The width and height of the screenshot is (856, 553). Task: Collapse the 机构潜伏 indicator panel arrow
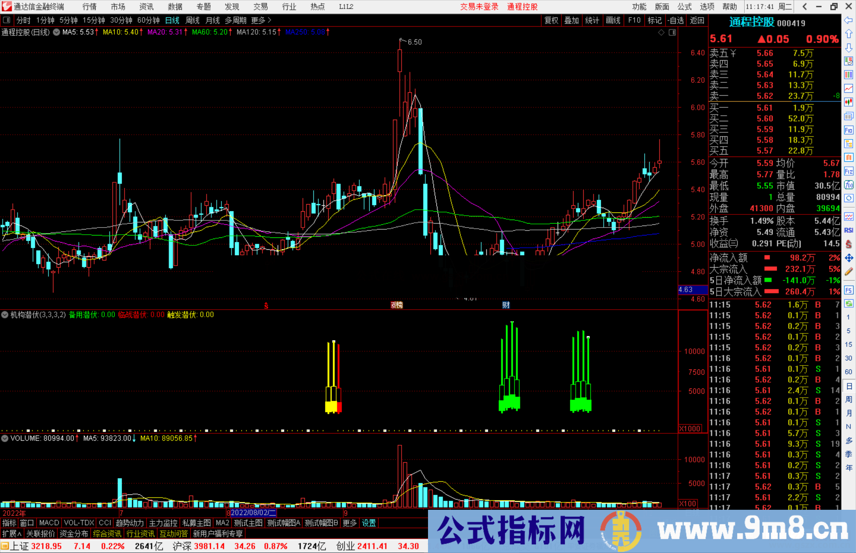[x=5, y=314]
